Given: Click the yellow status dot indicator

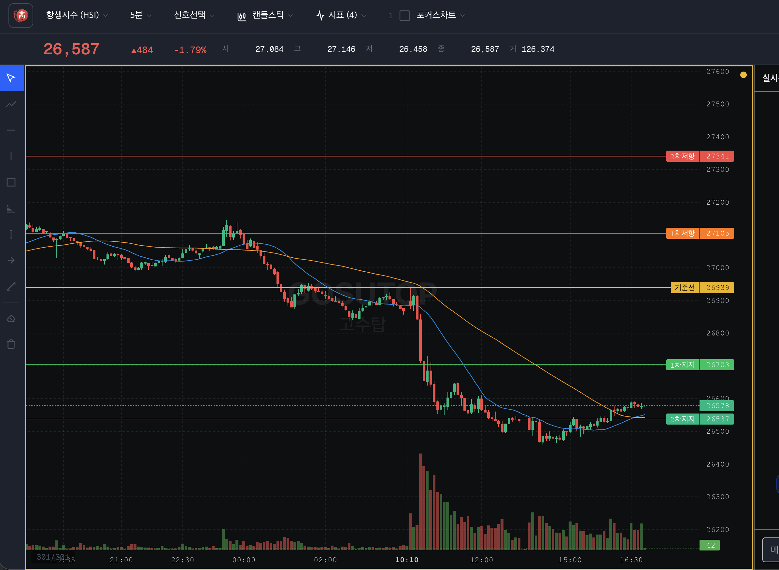Looking at the screenshot, I should click(x=744, y=75).
